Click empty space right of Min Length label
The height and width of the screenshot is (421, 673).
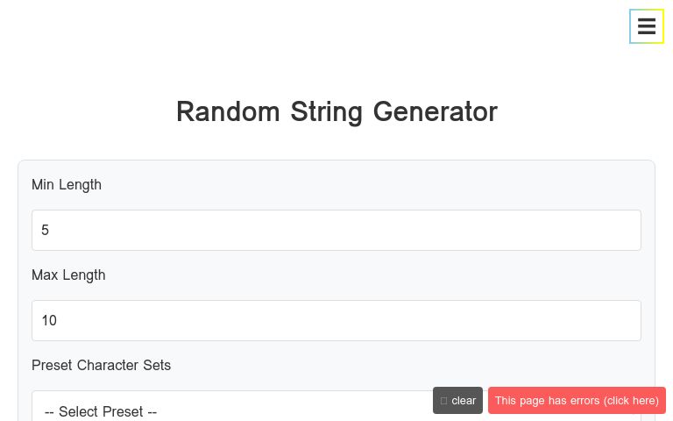click(351, 185)
